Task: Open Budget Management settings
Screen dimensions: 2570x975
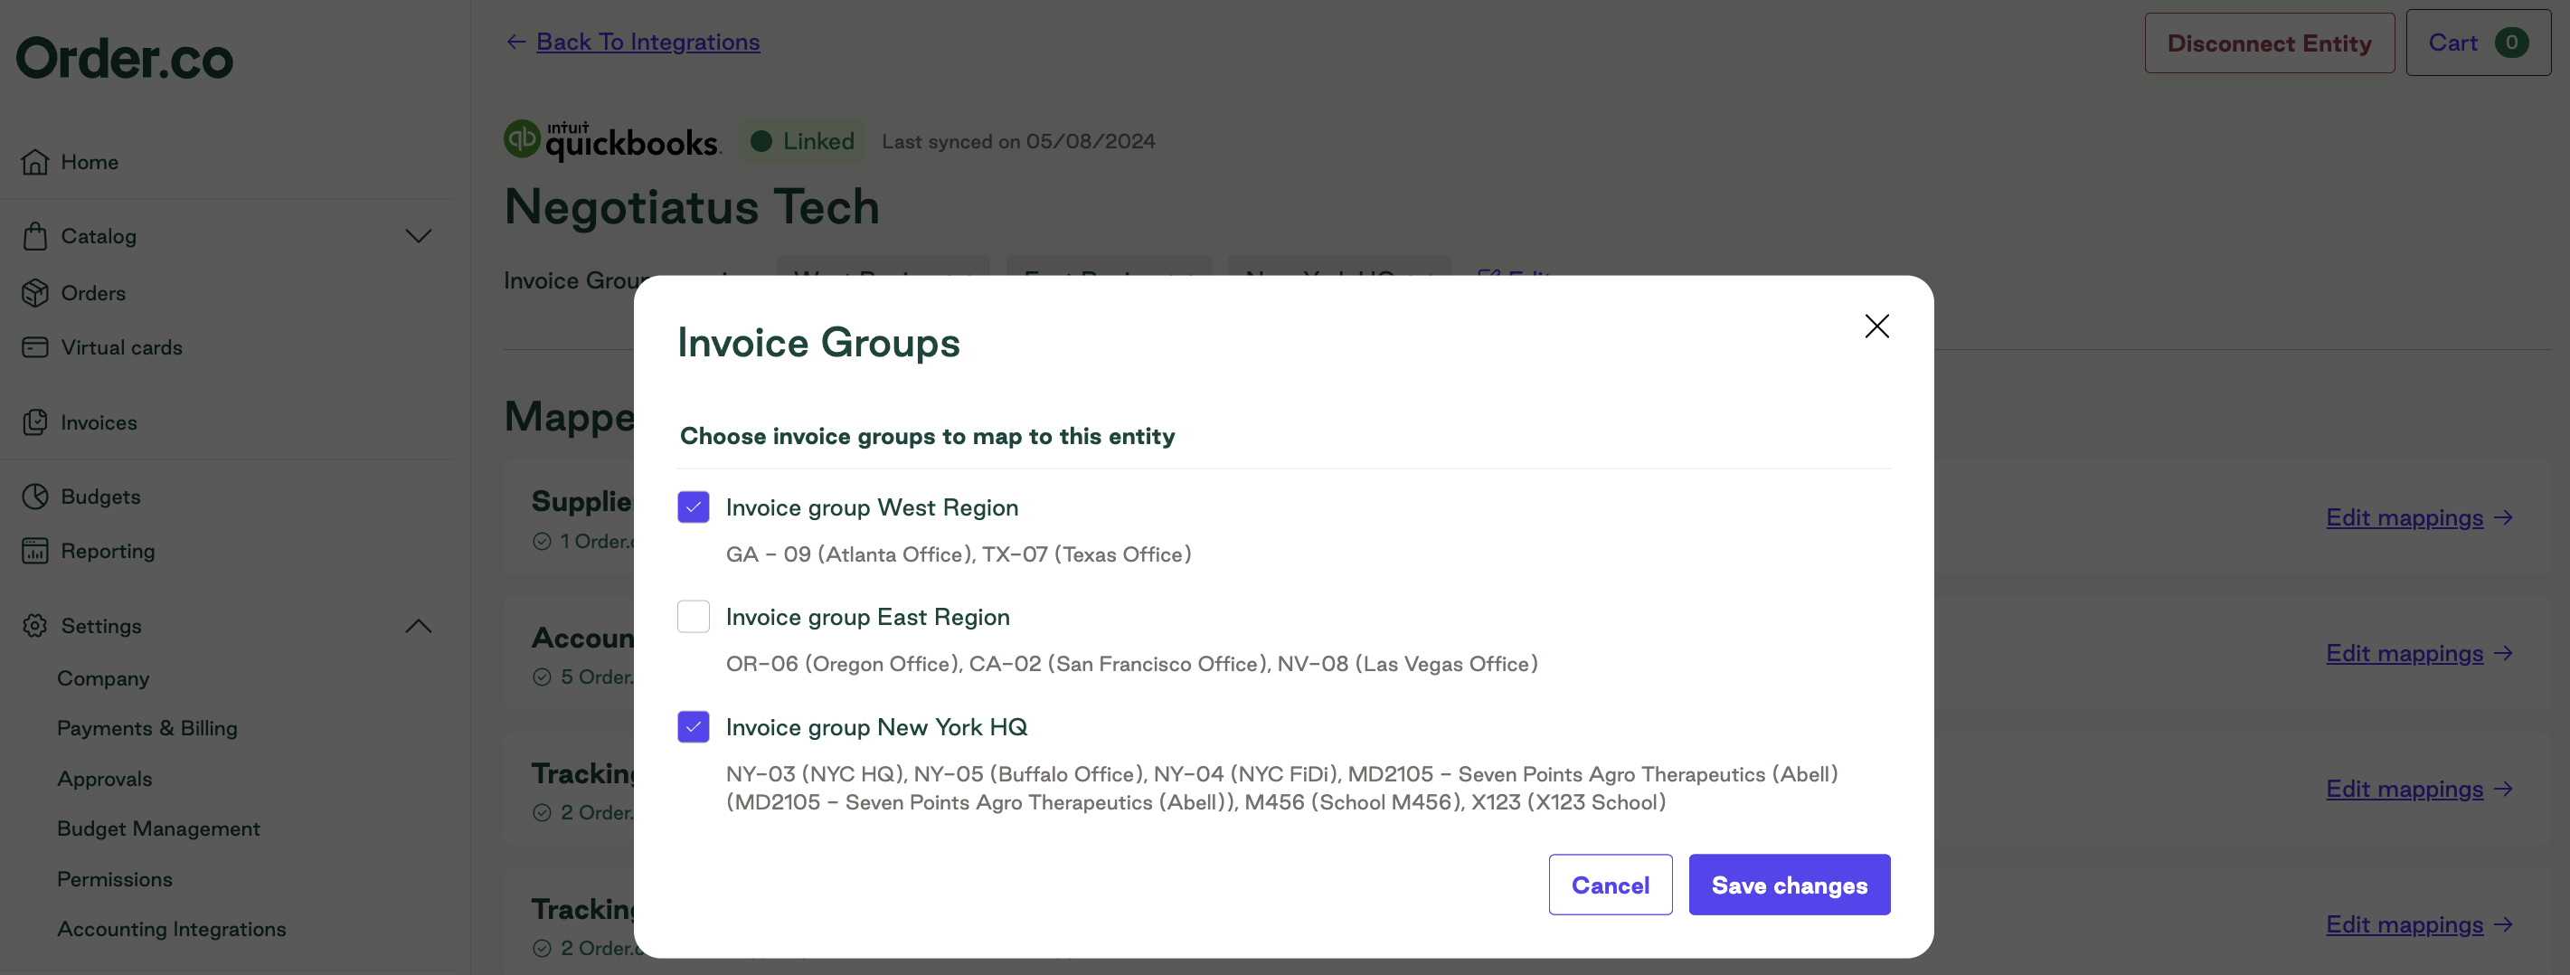Action: click(x=157, y=828)
